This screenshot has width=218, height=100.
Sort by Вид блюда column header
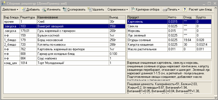(x=12, y=17)
